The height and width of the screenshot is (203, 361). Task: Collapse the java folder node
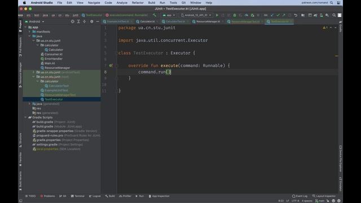[30, 36]
